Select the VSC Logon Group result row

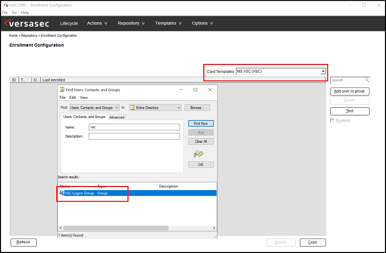point(138,193)
